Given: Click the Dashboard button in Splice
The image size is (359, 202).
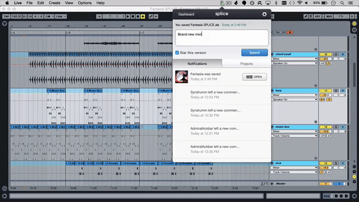Looking at the screenshot, I should pos(186,14).
